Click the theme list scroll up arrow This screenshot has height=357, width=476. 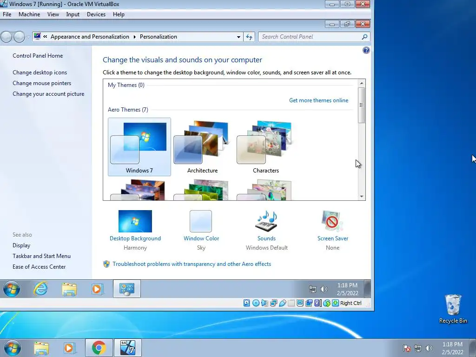coord(362,83)
